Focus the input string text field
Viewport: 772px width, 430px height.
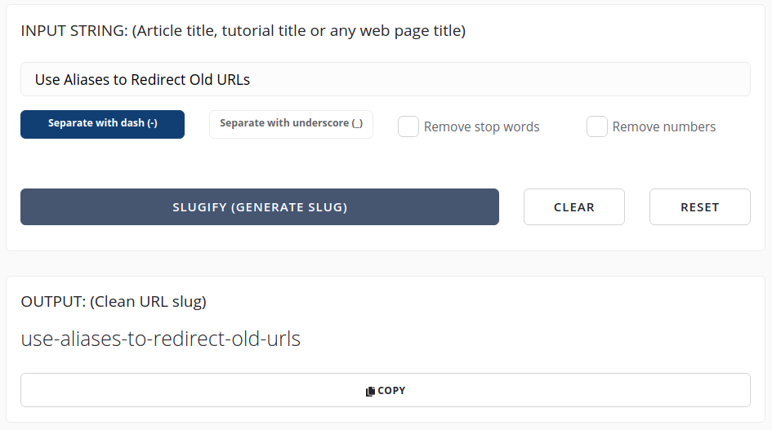386,79
